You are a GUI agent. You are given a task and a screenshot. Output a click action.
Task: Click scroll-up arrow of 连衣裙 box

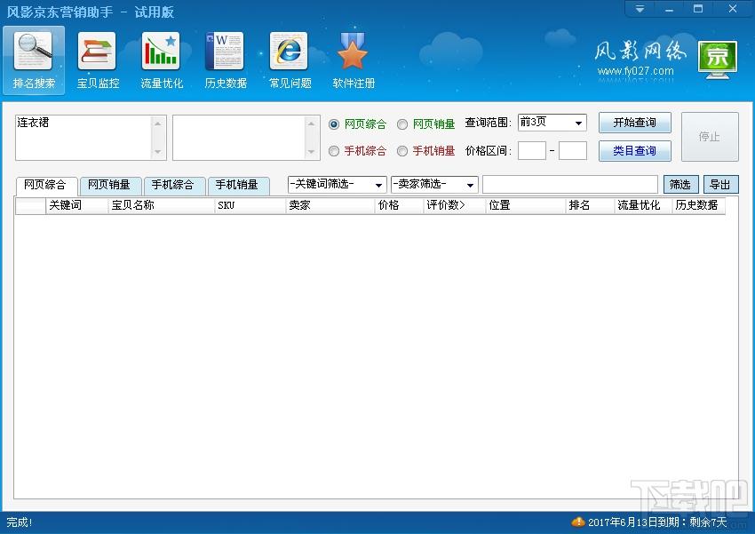click(x=158, y=124)
